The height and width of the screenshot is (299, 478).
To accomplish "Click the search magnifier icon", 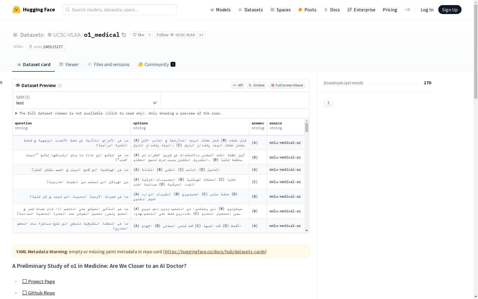I will pos(68,10).
